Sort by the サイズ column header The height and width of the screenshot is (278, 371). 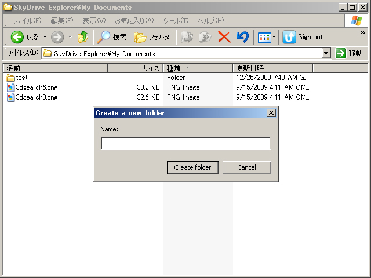[136, 68]
